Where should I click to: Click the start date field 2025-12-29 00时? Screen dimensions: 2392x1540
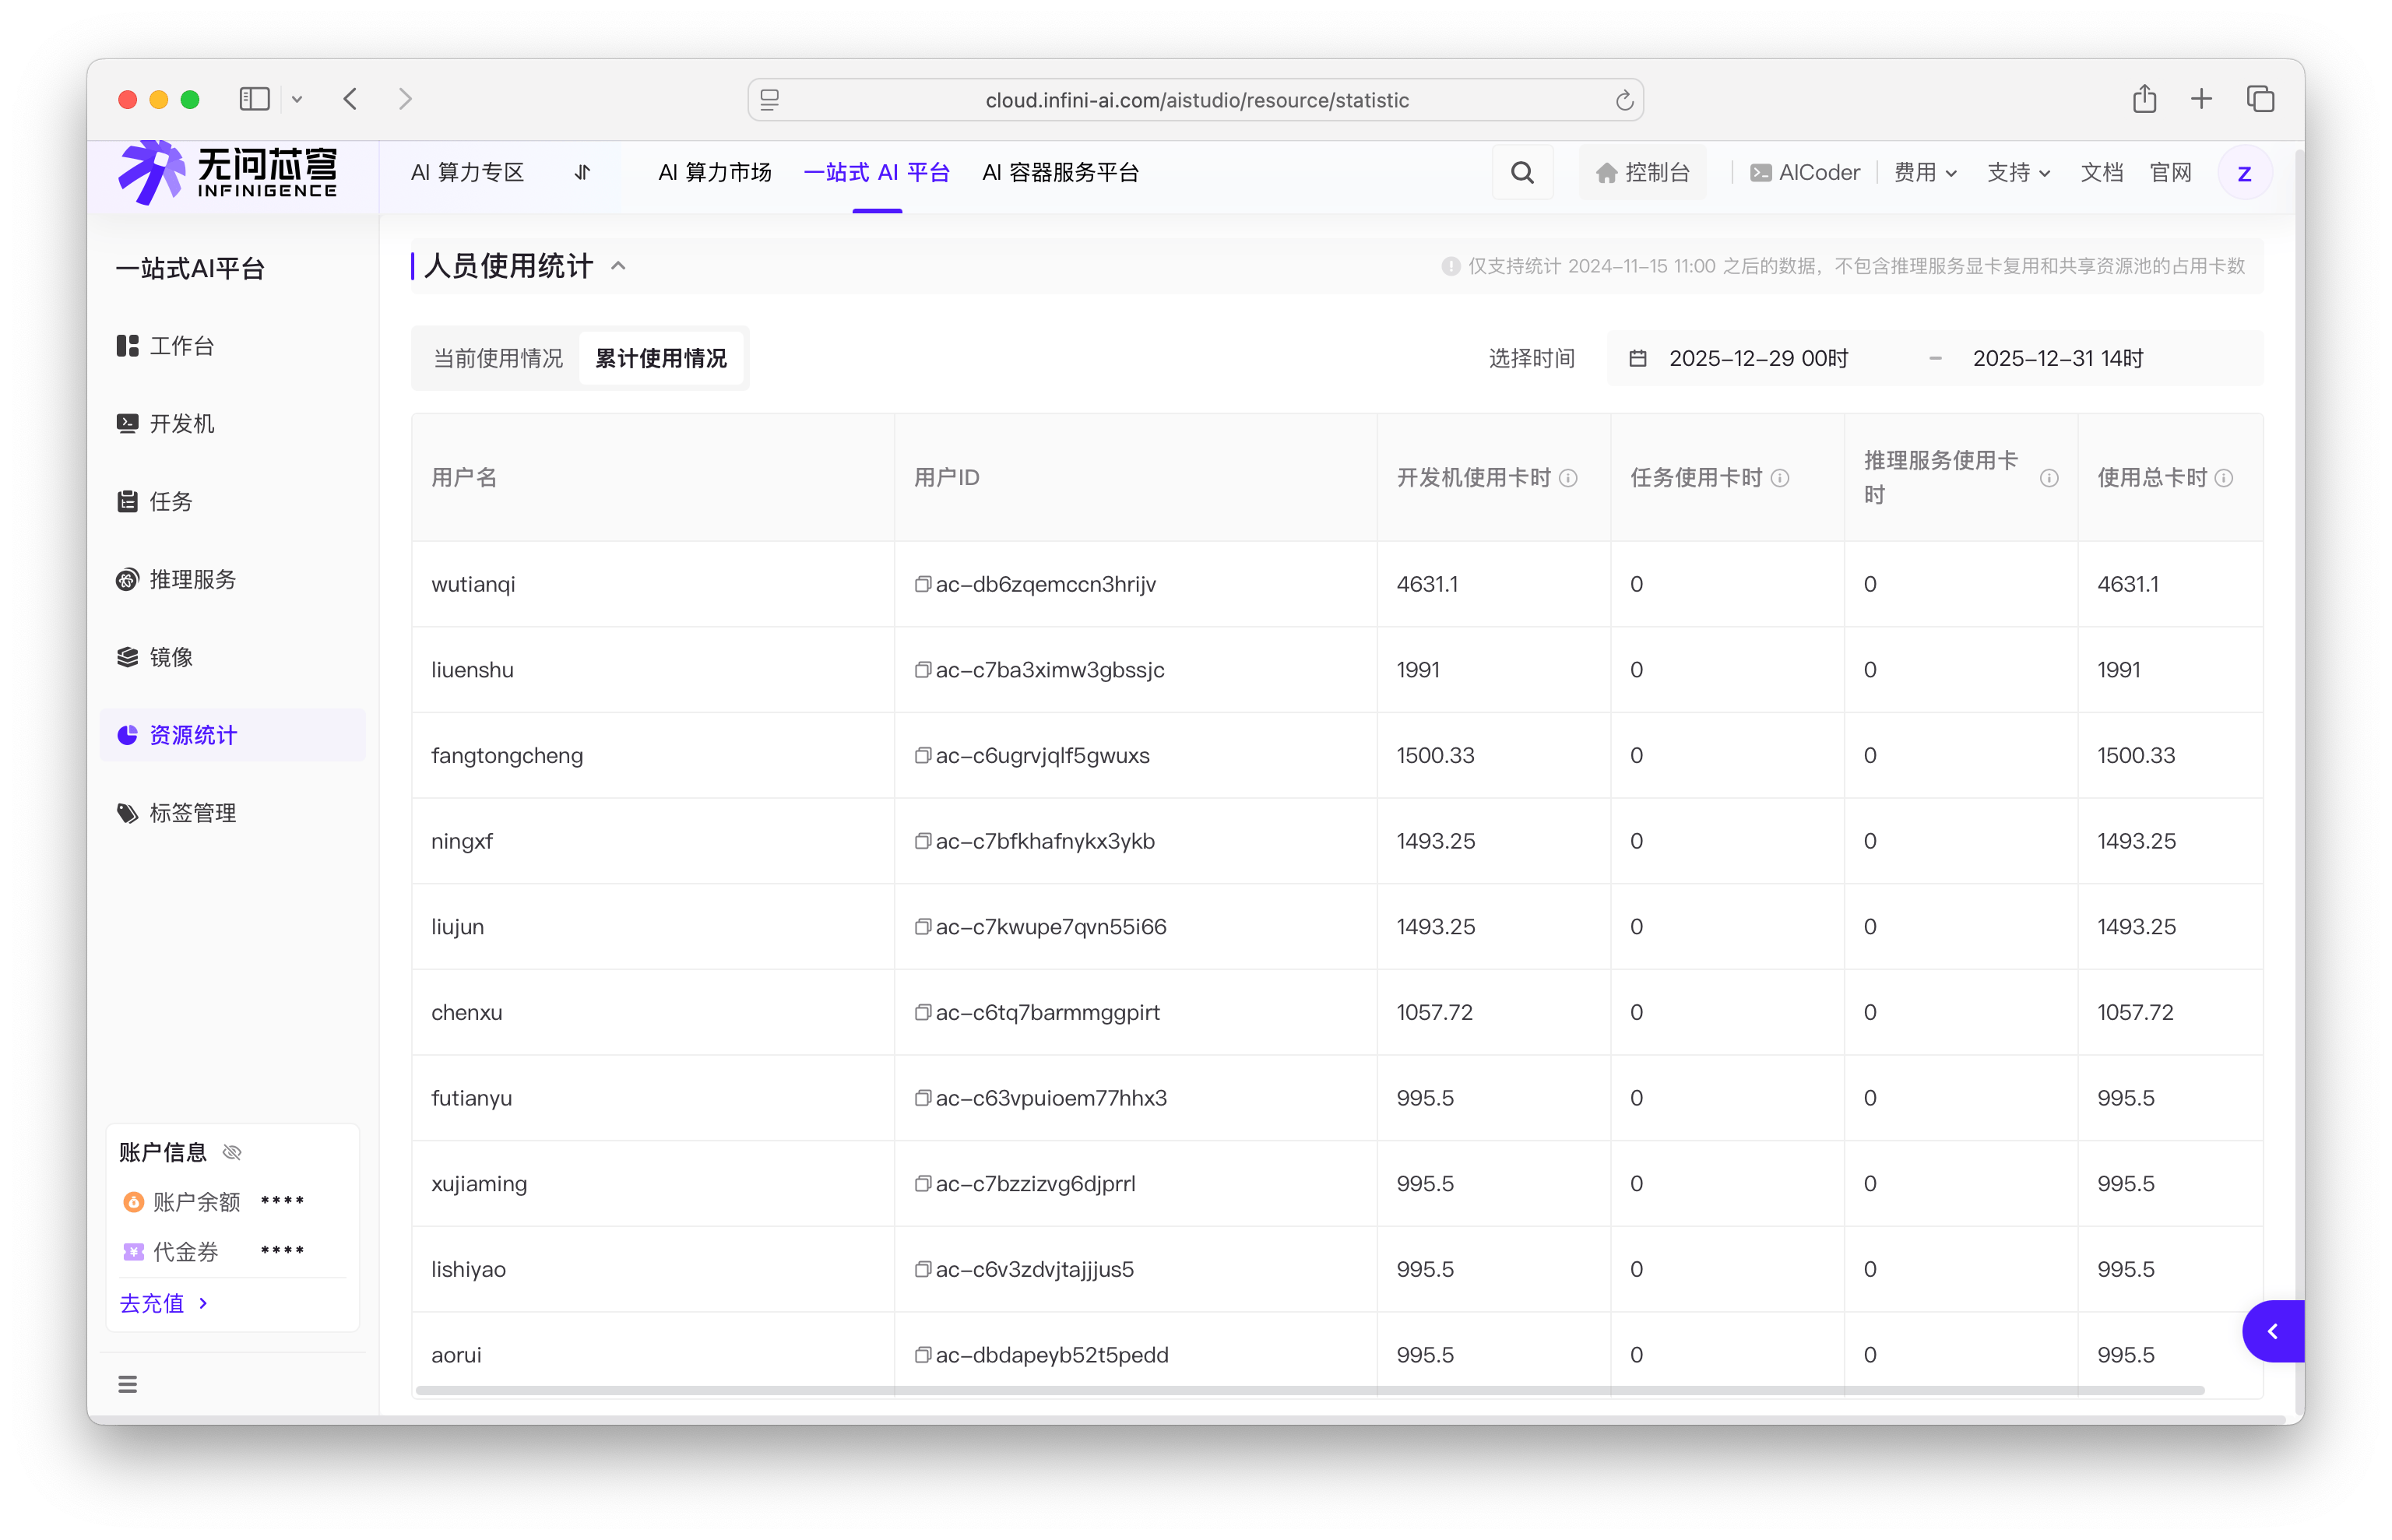[1758, 358]
